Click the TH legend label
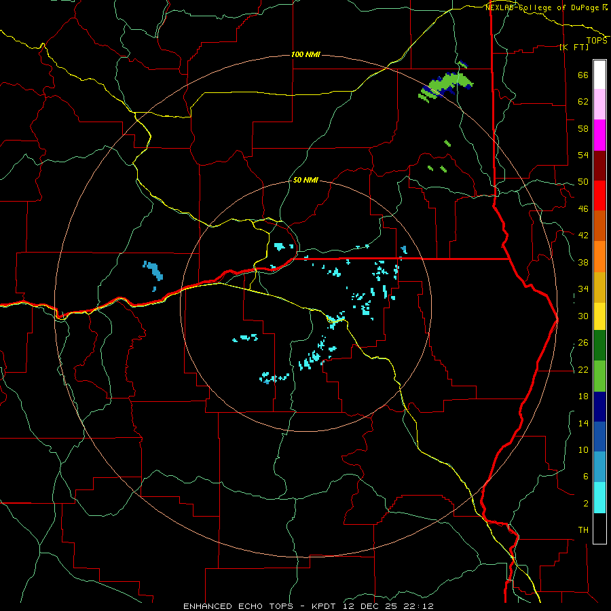This screenshot has width=611, height=611. click(x=583, y=530)
